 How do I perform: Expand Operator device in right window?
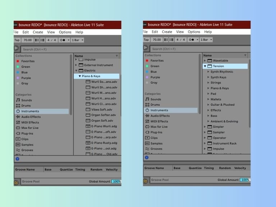[205, 138]
